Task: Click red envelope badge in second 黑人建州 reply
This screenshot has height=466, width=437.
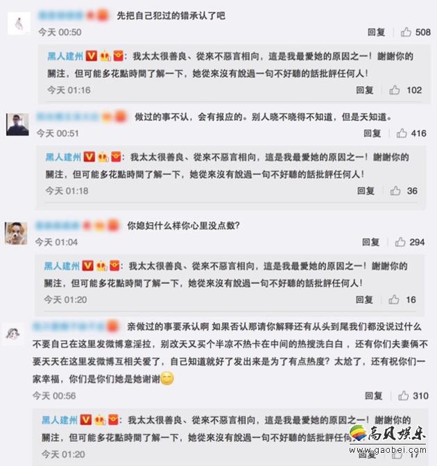Action: point(116,157)
